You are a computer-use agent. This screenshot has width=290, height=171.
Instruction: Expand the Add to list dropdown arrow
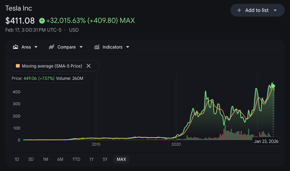[275, 10]
